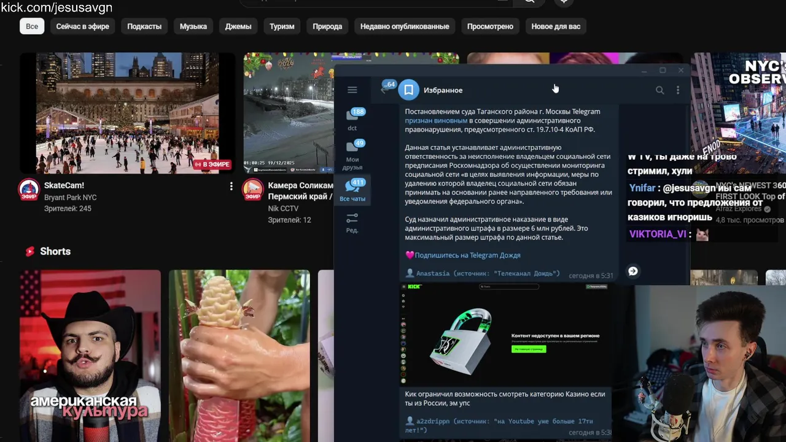Search within the Избранное chat

click(x=660, y=90)
